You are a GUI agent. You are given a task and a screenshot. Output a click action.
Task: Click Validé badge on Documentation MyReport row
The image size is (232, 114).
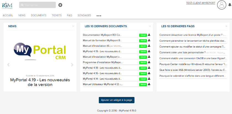(143, 35)
